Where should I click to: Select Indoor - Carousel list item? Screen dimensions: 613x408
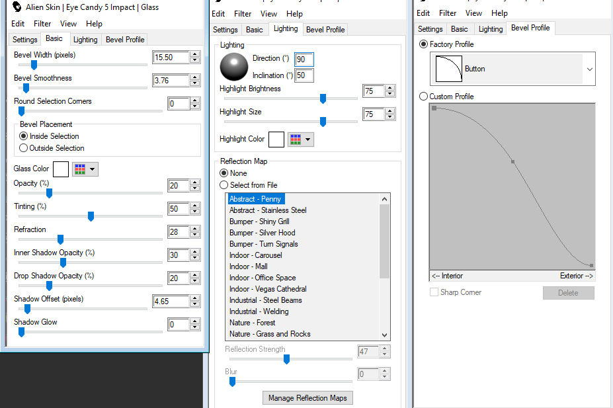pos(256,255)
